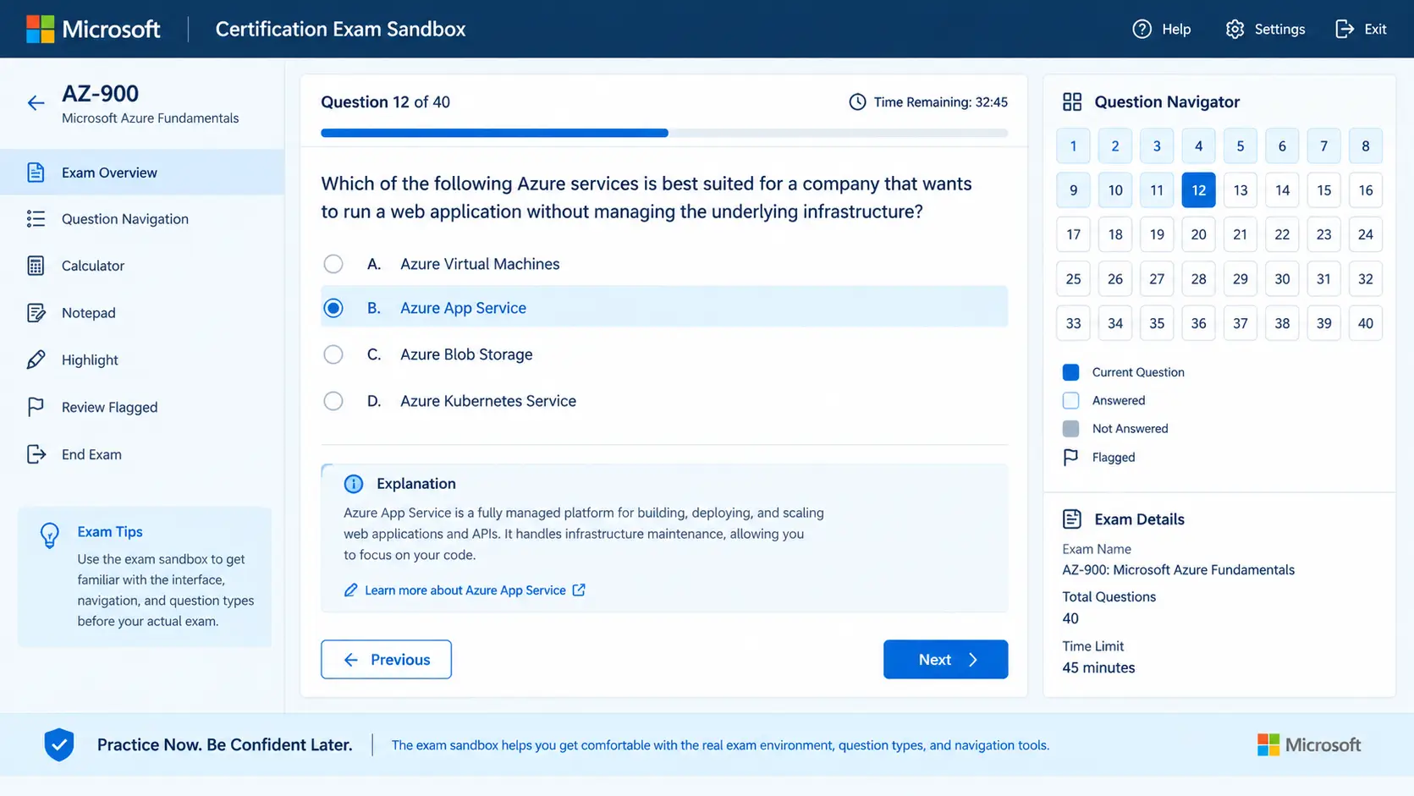Viewport: 1414px width, 796px height.
Task: Jump to question 33 in navigator
Action: [1073, 323]
